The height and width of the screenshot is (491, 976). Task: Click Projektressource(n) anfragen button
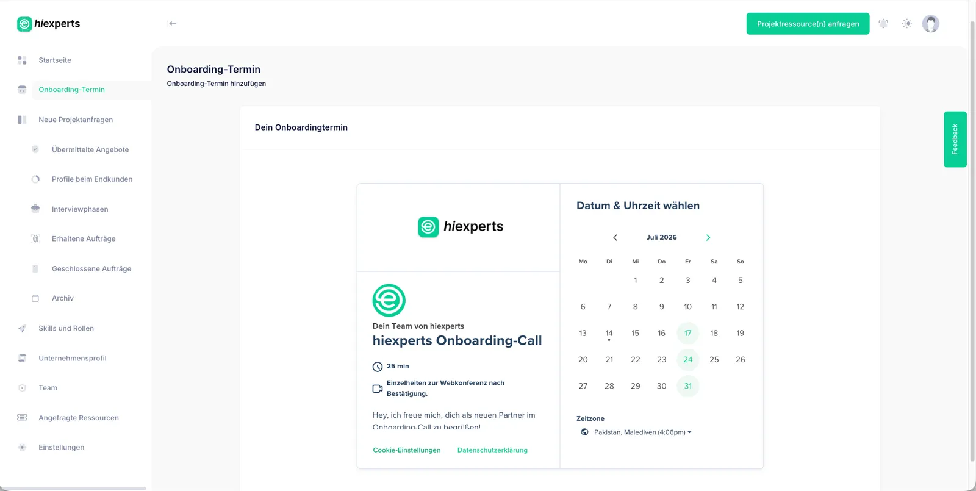(808, 24)
